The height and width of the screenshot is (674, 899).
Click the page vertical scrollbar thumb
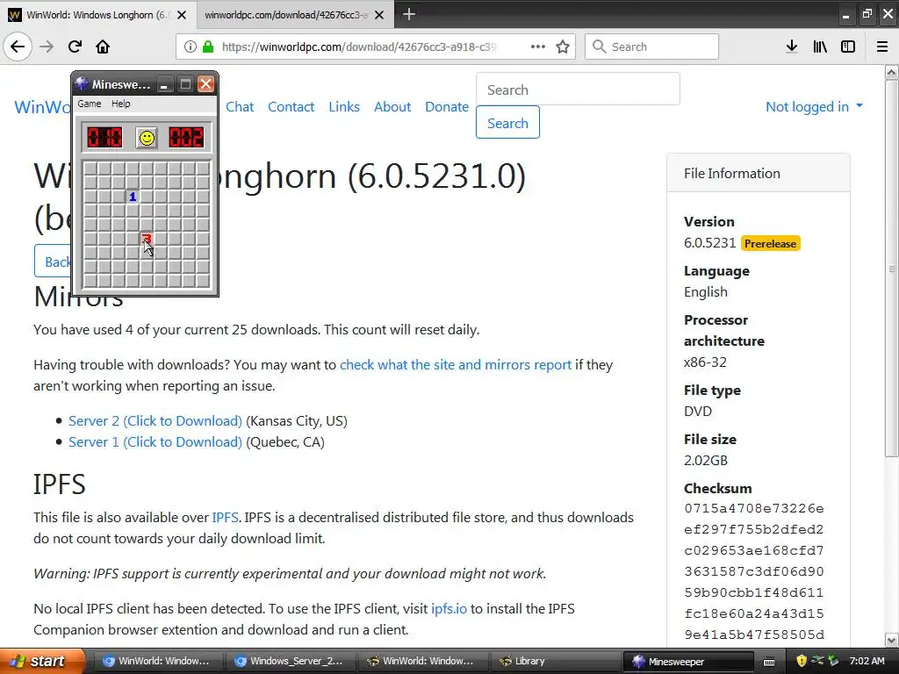tap(892, 268)
